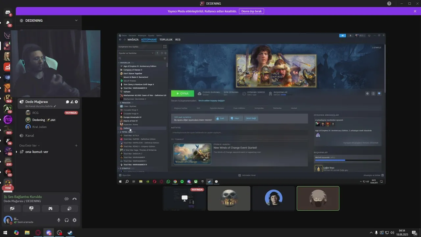Open Winds of Change event thumbnail

point(192,154)
